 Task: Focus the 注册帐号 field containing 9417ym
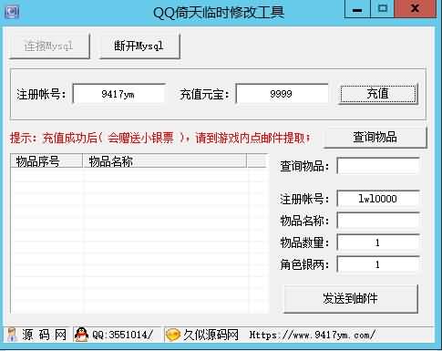118,94
